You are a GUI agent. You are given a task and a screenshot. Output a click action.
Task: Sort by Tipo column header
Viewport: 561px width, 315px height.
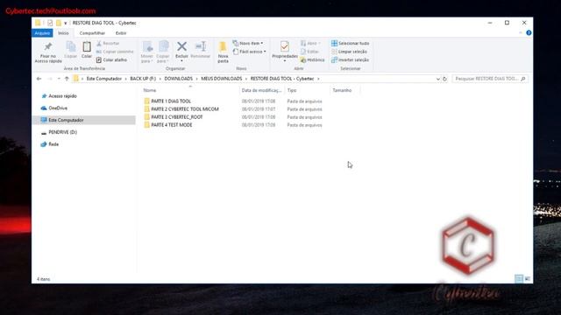(307, 90)
